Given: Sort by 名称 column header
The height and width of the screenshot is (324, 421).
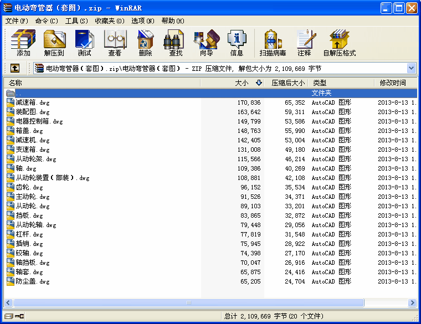Looking at the screenshot, I should coord(16,83).
